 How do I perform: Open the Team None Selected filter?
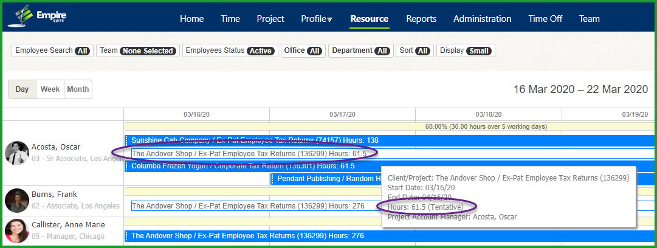click(x=138, y=50)
